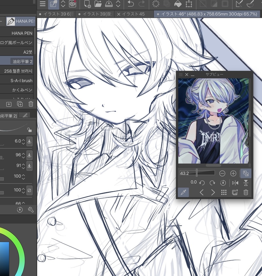
Task: Expand the command bar chevrons beside pen-mode icon
Action: pos(63,4)
